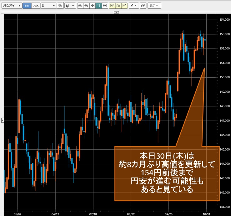Open the candlestick chart type dropdown
Image resolution: width=231 pixels, height=216 pixels.
click(70, 6)
